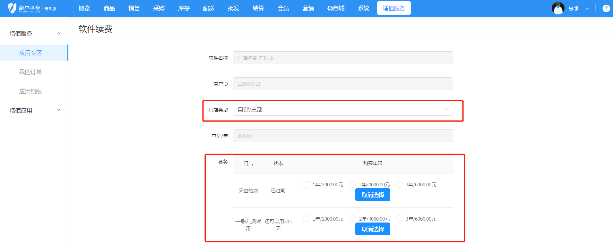This screenshot has width=613, height=244.
Task: Collapse the 增值服务 sidebar section
Action: coord(58,33)
